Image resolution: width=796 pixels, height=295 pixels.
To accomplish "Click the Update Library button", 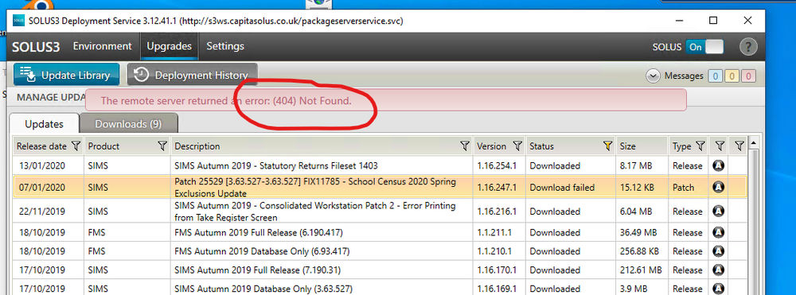I will [x=67, y=75].
